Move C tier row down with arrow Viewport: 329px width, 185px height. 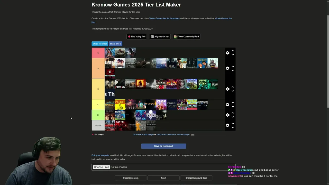tap(233, 107)
